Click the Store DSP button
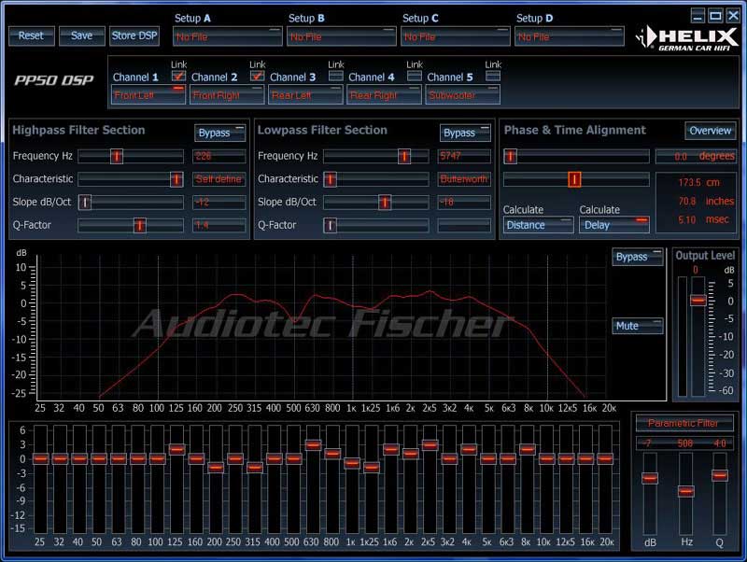The height and width of the screenshot is (562, 747). 134,35
